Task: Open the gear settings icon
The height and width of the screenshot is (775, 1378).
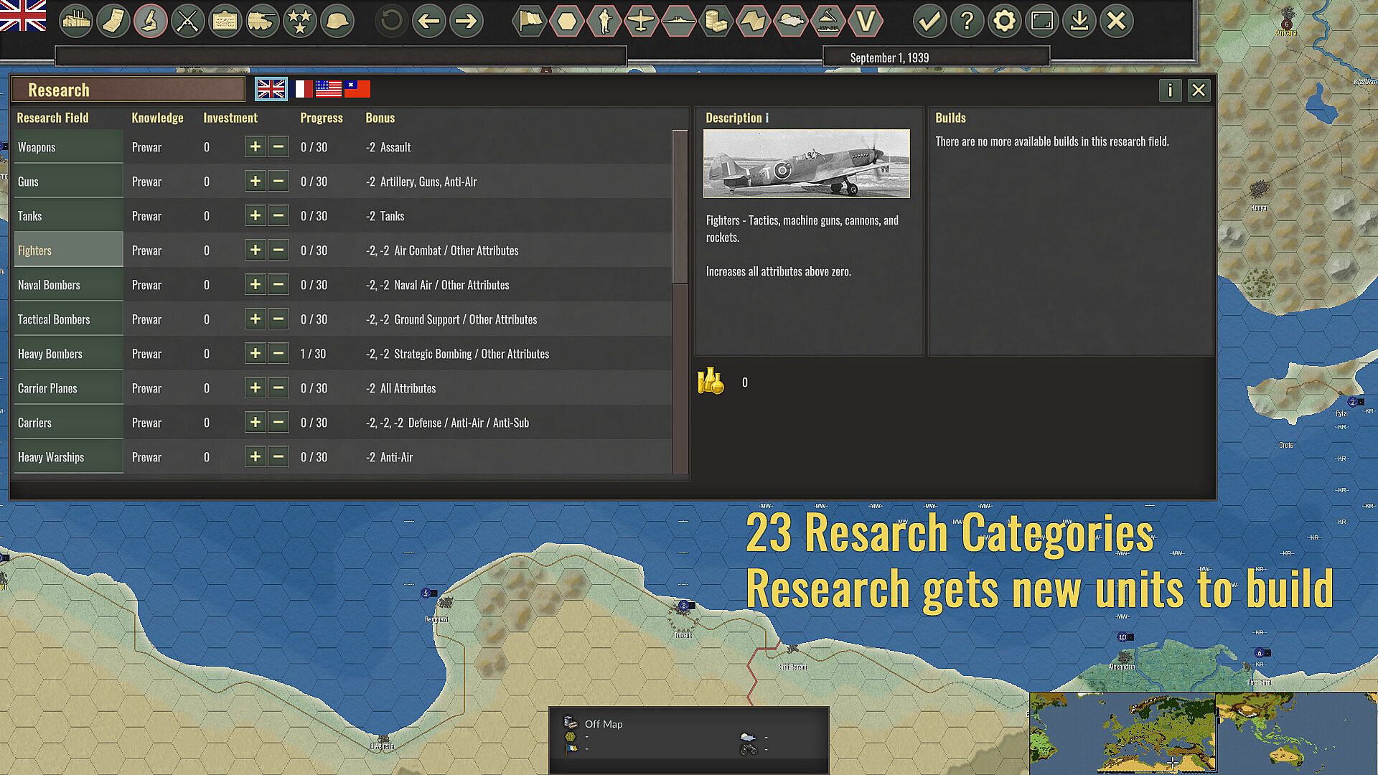Action: [x=1004, y=21]
